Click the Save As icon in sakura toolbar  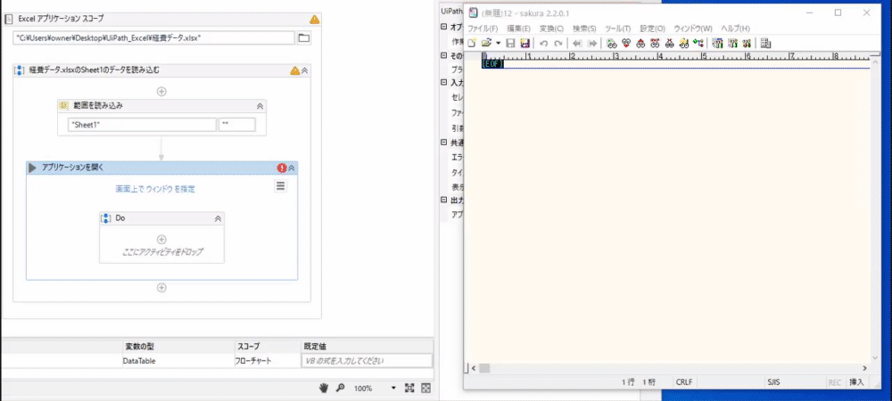pos(525,43)
